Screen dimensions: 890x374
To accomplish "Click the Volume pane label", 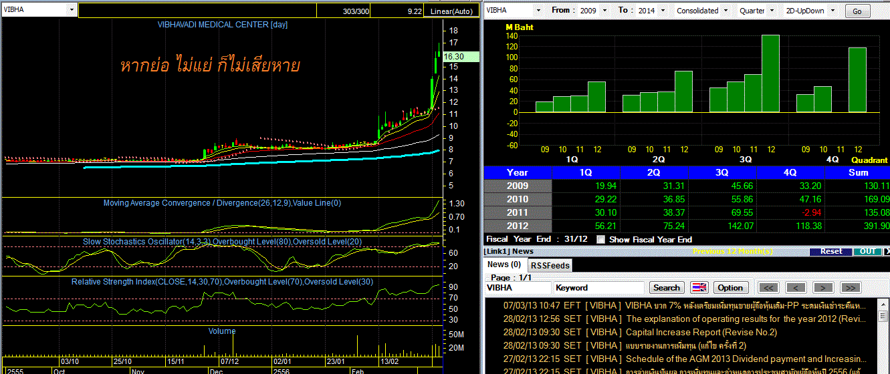I will 222,331.
